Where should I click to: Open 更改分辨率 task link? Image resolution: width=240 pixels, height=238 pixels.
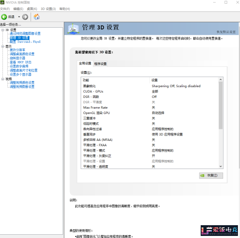point(17,50)
